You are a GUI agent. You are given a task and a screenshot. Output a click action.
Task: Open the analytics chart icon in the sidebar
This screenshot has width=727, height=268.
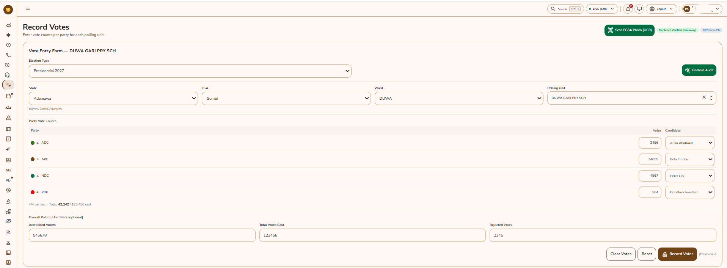(x=8, y=25)
